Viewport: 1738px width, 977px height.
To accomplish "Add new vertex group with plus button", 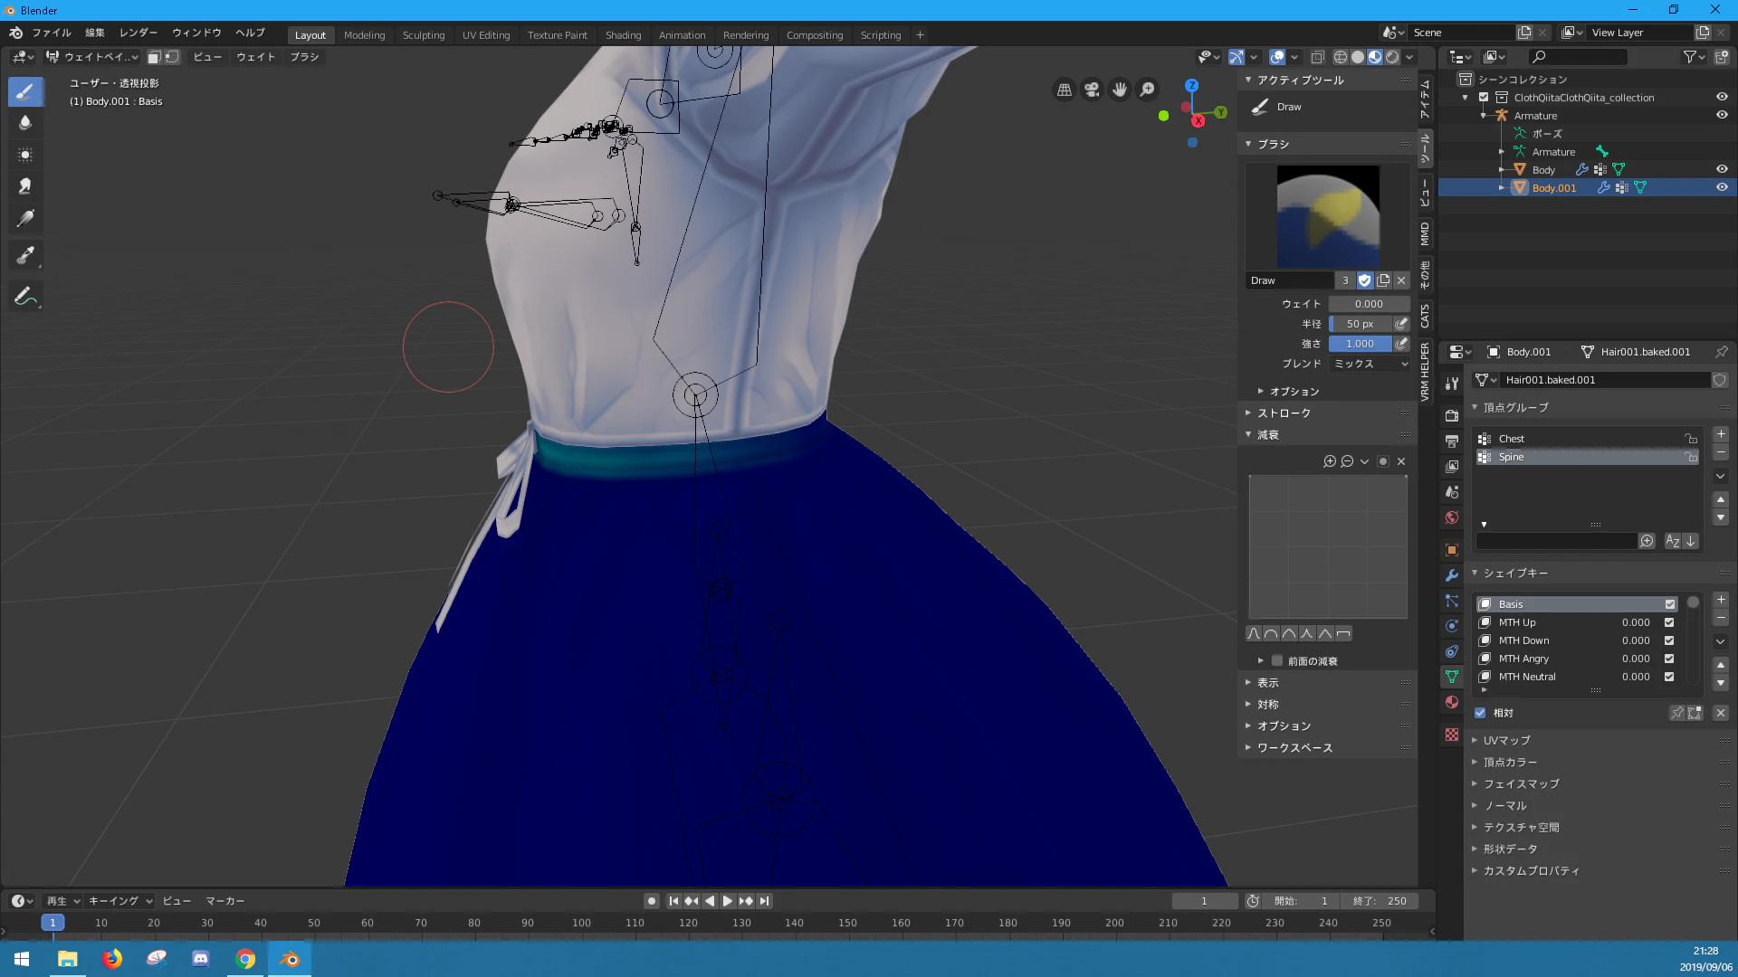I will 1721,434.
